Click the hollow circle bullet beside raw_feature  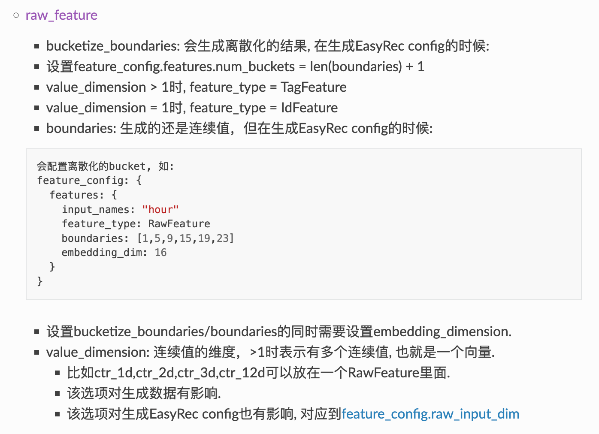point(16,15)
